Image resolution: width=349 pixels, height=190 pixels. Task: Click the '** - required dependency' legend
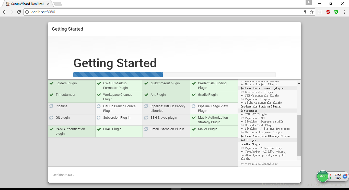259,164
